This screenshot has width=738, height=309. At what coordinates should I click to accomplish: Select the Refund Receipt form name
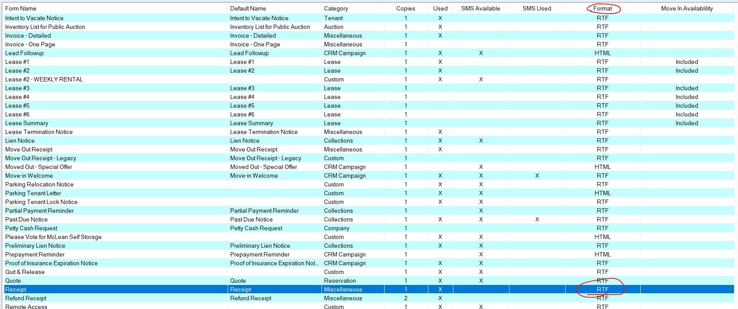coord(26,298)
